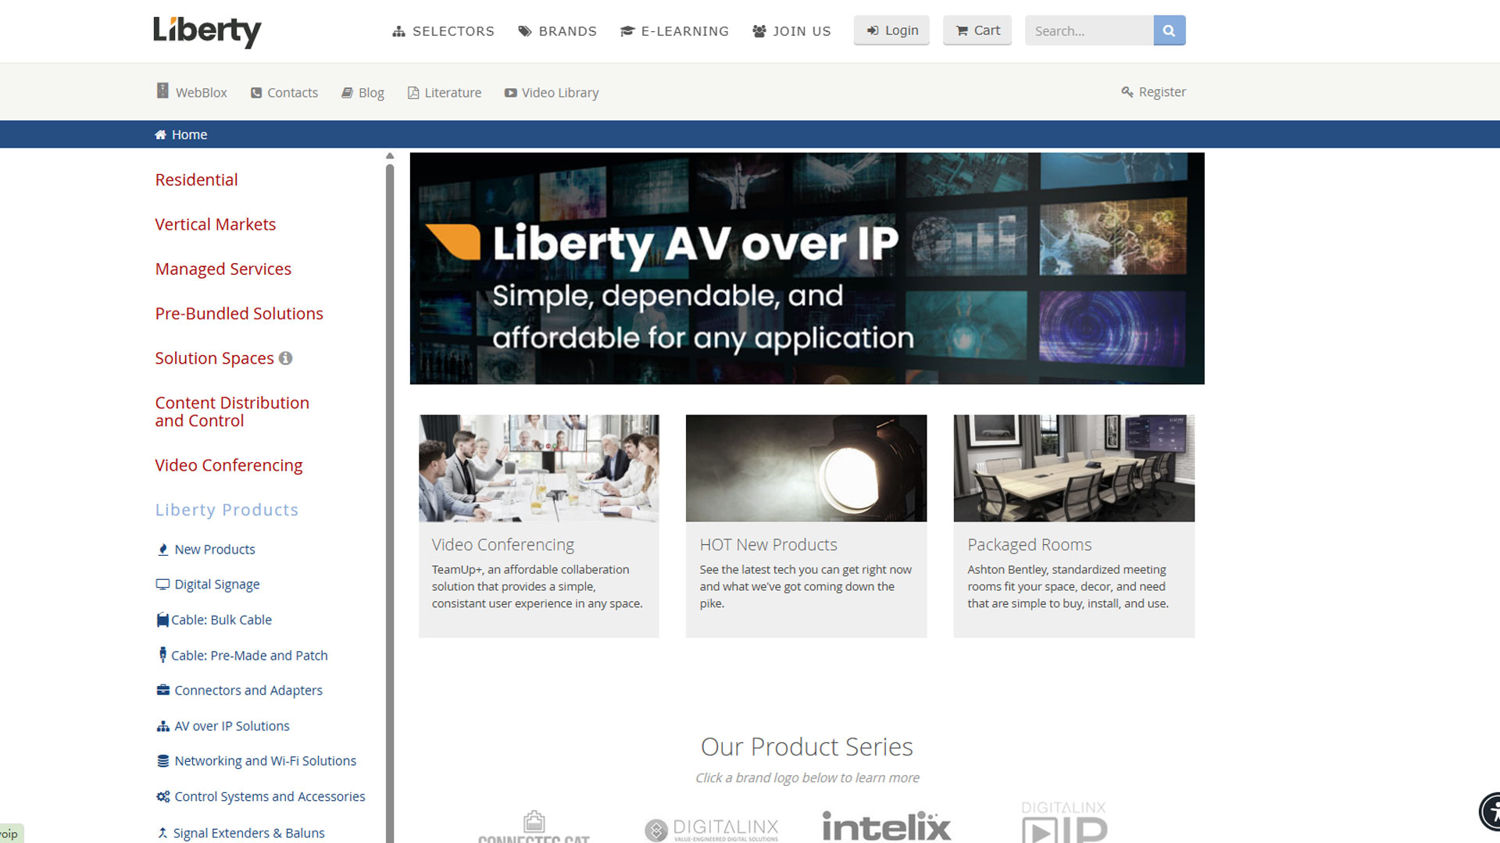1500x843 pixels.
Task: Expand Content Distribution and Control
Action: 232,411
